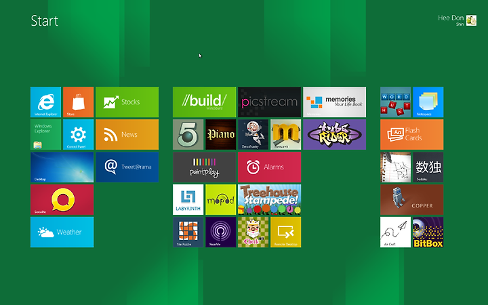Launch the Labyrinth tile
The height and width of the screenshot is (305, 488).
pos(188,199)
